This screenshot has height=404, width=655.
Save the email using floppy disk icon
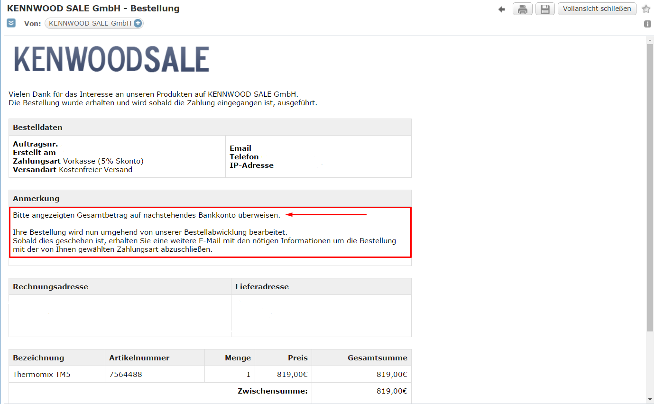(545, 9)
